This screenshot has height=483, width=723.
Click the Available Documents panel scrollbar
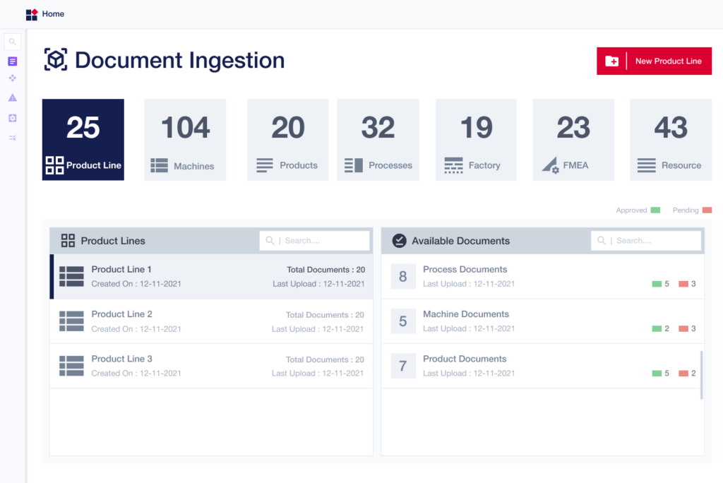[701, 374]
